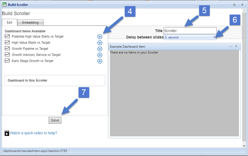The height and width of the screenshot is (156, 248).
Task: Refresh the Build Scroller dialog
Action: (x=234, y=5)
